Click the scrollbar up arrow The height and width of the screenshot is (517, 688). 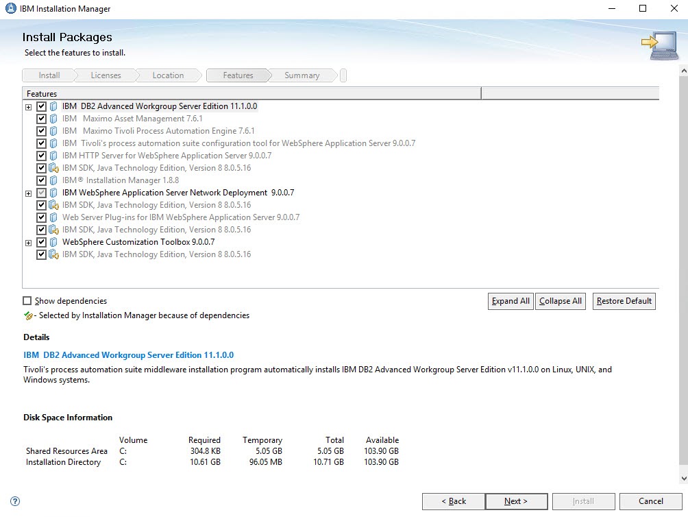coord(684,70)
